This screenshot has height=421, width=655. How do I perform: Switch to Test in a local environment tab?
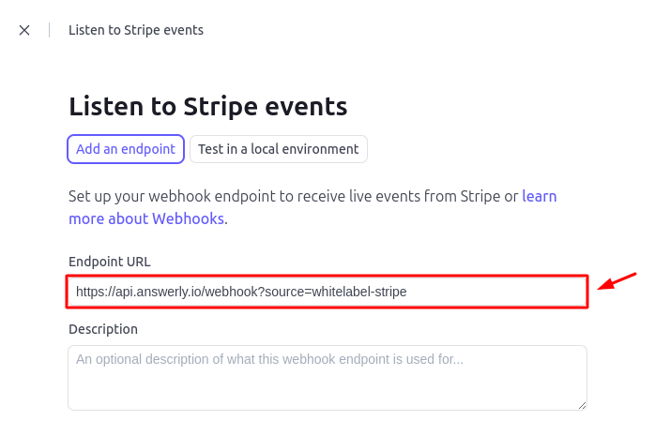278,149
